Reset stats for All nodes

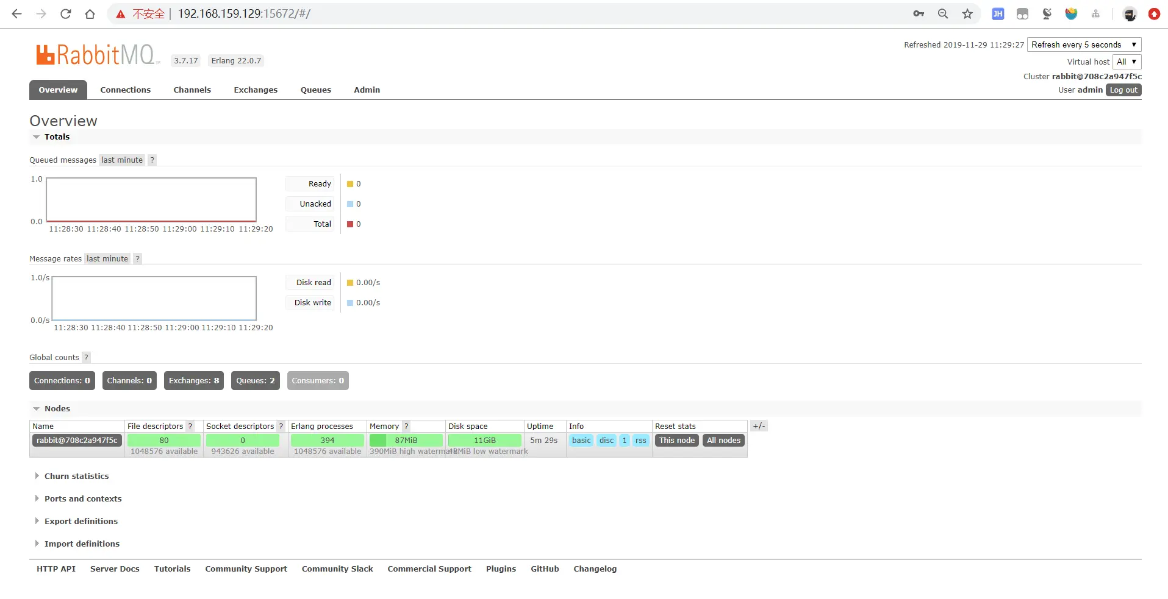click(724, 441)
